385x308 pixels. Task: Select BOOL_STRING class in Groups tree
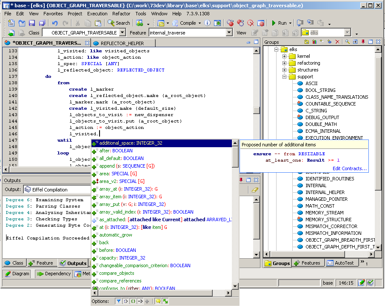[x=320, y=90]
